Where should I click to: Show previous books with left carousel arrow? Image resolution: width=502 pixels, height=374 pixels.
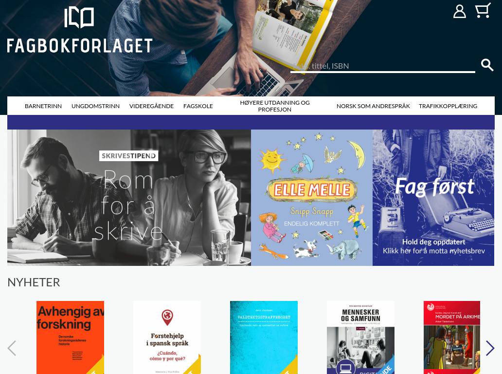click(12, 348)
